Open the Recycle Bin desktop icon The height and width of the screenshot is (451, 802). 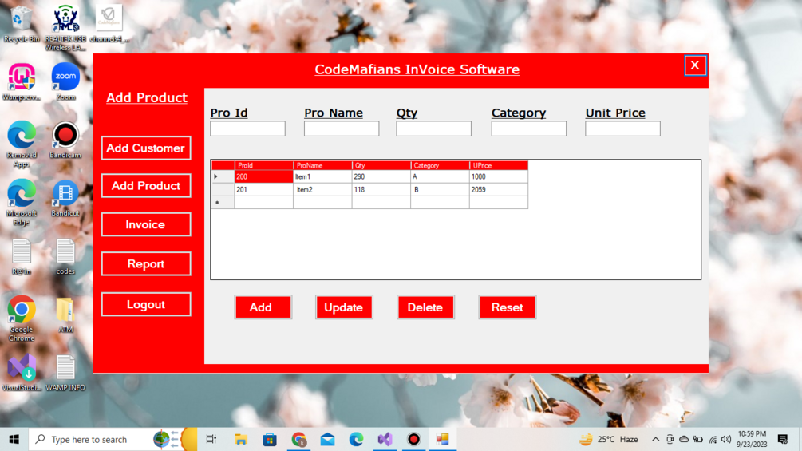coord(21,24)
